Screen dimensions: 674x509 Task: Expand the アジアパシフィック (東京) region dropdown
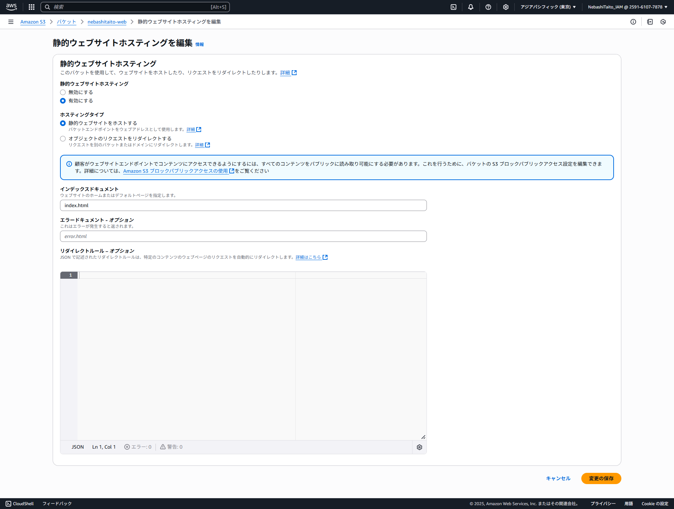coord(548,7)
